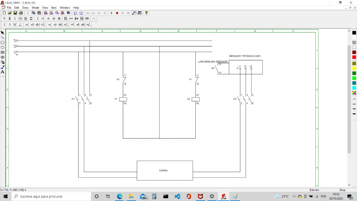Activate the paint bucket fill tool
The height and width of the screenshot is (201, 357).
pos(2,62)
